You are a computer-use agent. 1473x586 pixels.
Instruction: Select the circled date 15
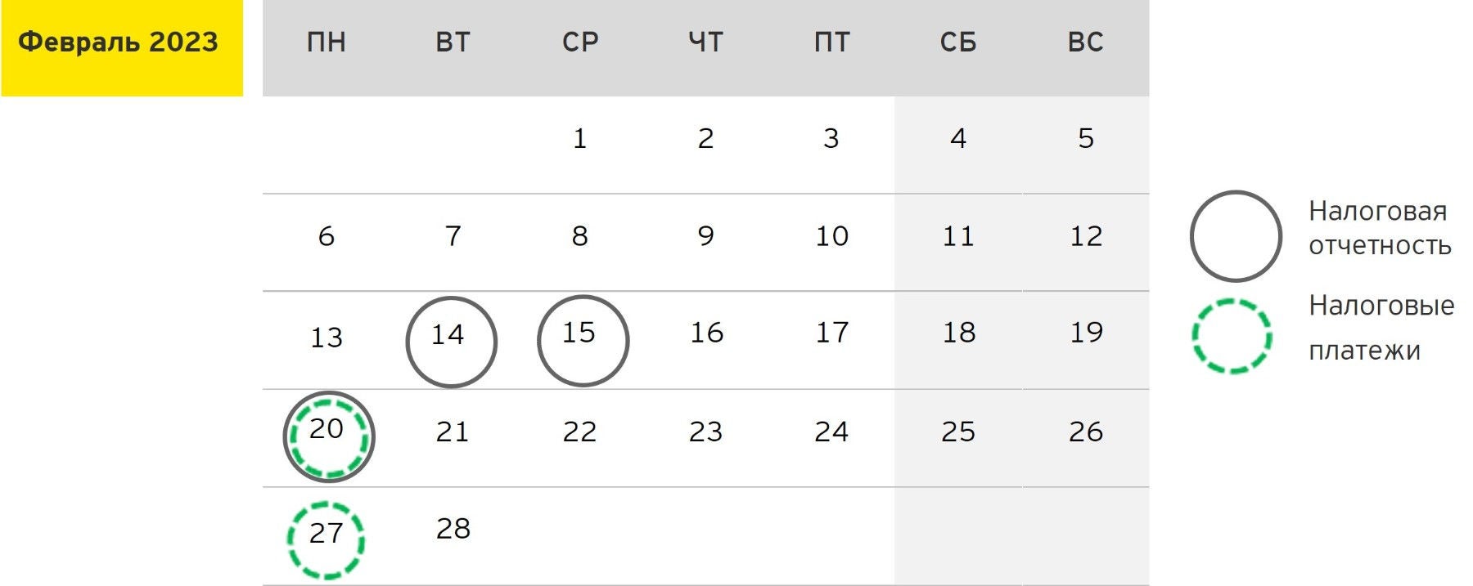point(583,340)
